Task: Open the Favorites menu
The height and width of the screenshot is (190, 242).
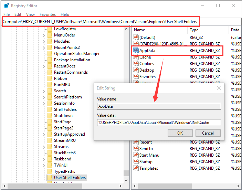Action: click(x=48, y=14)
